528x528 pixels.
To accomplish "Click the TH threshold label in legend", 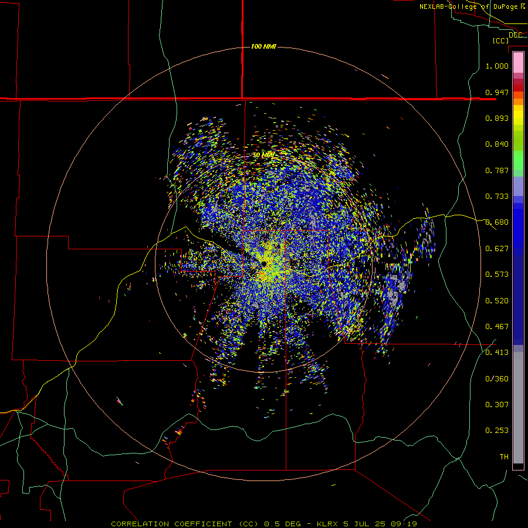I will tap(504, 457).
